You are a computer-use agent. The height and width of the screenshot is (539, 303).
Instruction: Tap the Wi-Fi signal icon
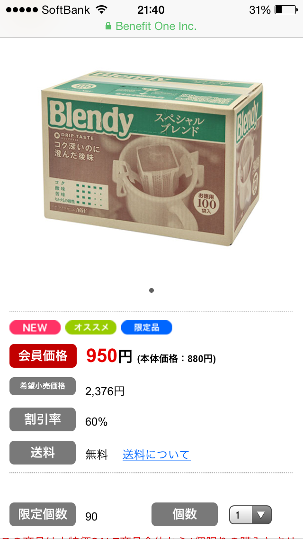(x=102, y=9)
